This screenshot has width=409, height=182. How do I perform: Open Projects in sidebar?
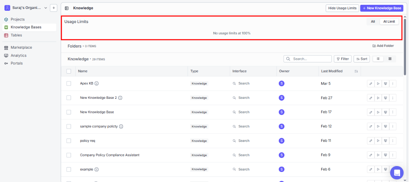[29, 19]
